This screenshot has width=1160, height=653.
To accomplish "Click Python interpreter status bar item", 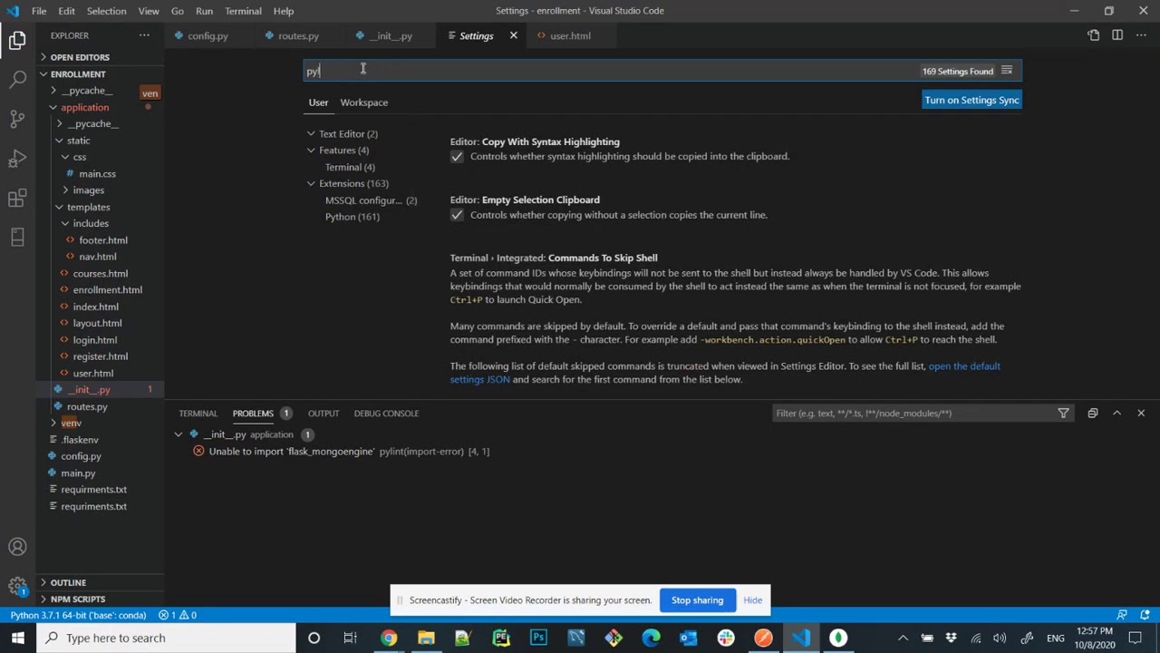I will pyautogui.click(x=78, y=615).
